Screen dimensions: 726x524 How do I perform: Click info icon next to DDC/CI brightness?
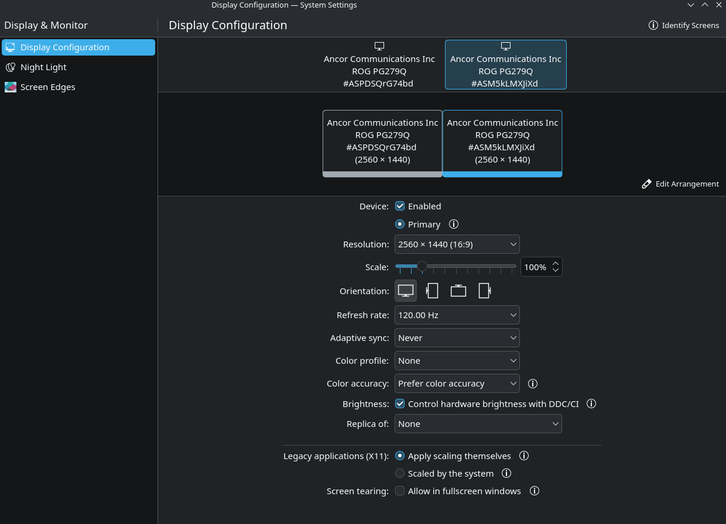[591, 404]
